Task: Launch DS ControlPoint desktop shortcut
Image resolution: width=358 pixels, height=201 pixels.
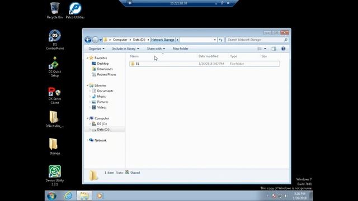Action: coord(55,40)
